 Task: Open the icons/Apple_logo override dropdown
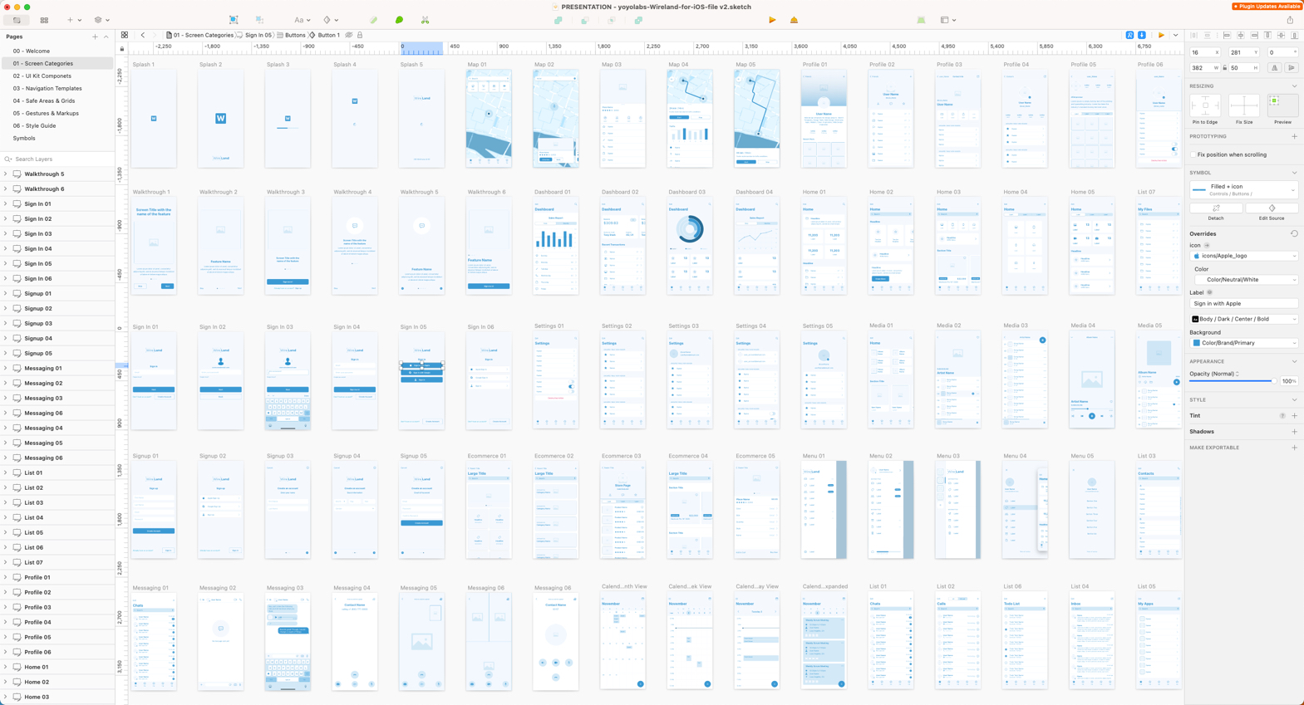pos(1244,256)
